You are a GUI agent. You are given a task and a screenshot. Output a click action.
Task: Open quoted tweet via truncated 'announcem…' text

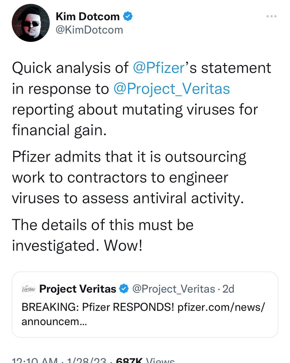point(54,321)
